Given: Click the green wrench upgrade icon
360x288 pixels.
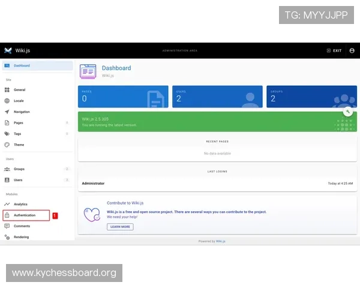Looking at the screenshot, I should click(x=347, y=112).
